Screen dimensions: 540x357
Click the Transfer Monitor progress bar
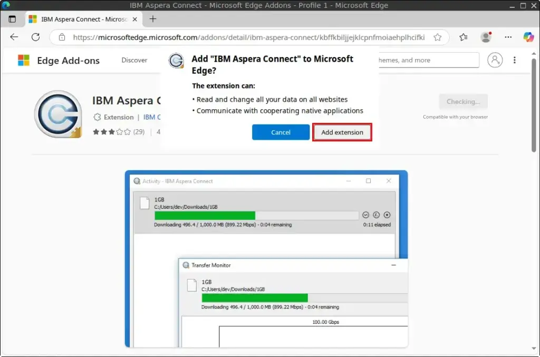pyautogui.click(x=305, y=298)
